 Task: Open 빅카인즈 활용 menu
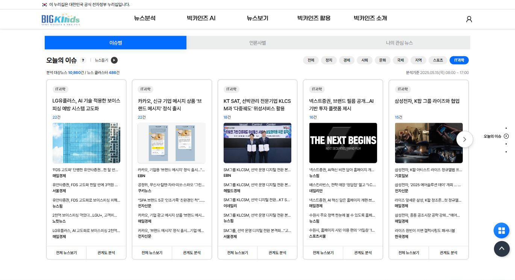314,18
